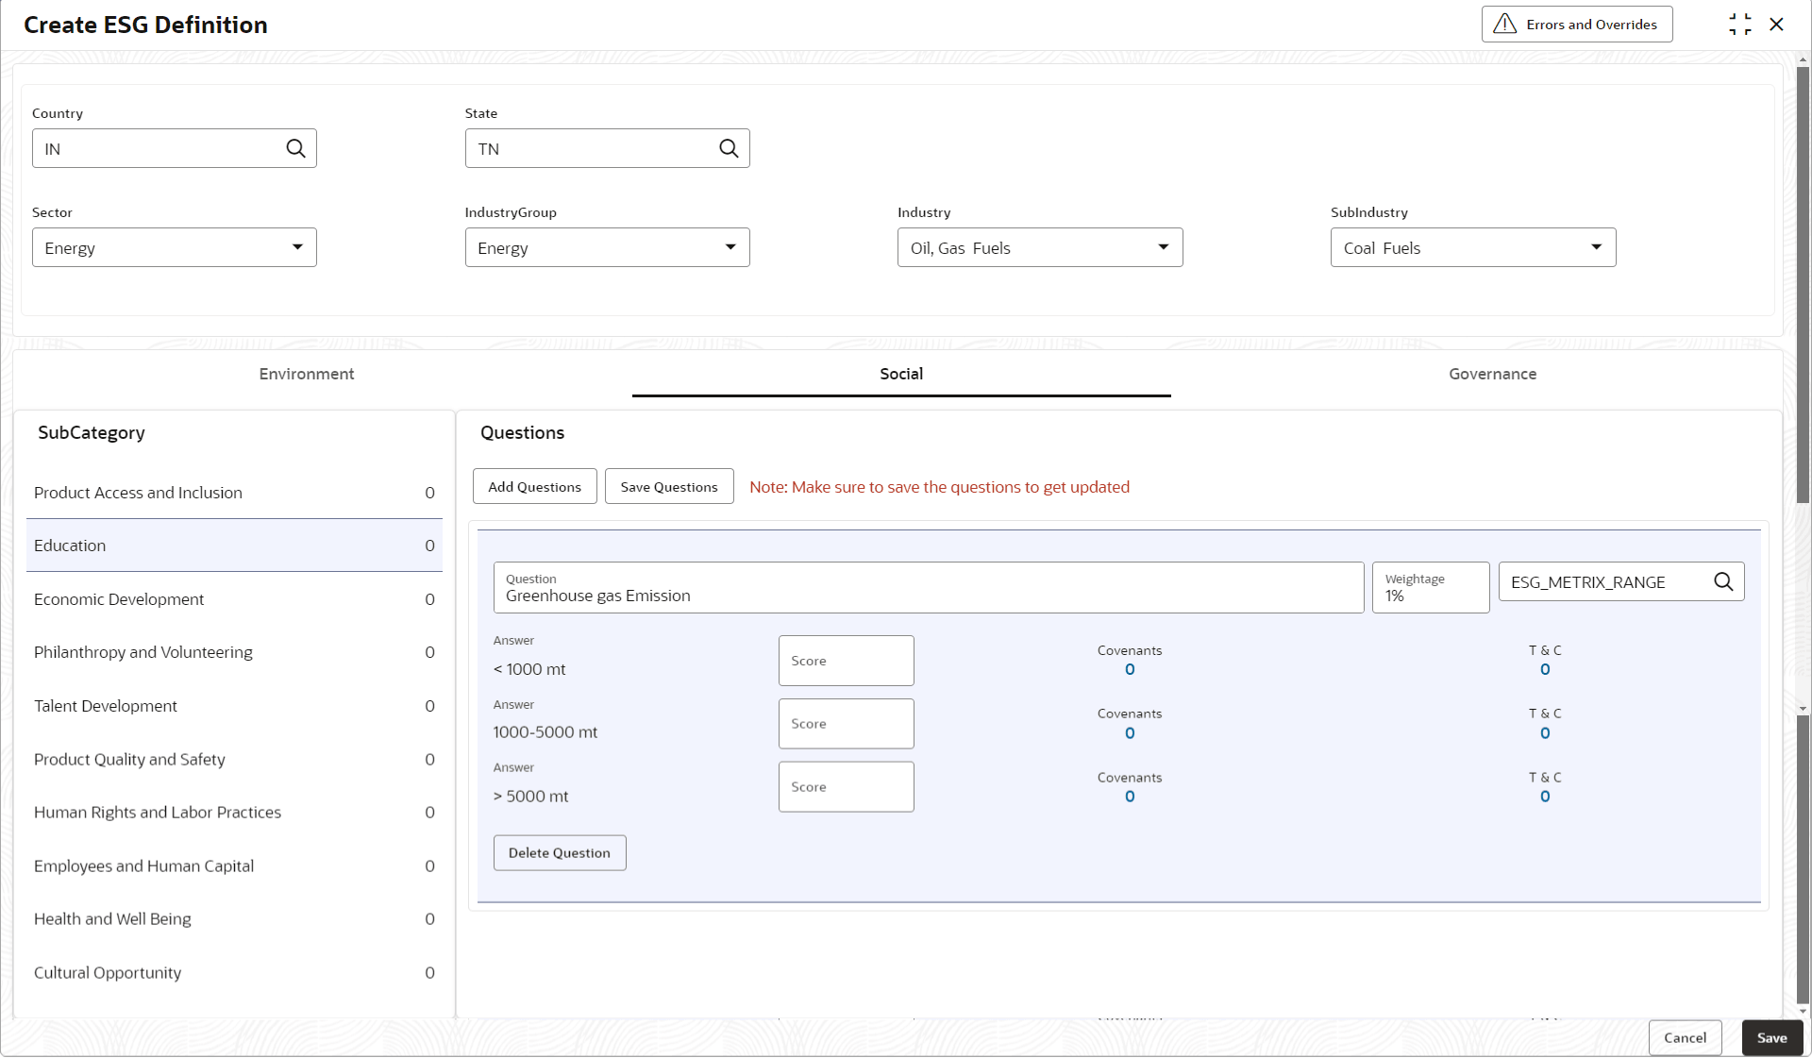Close the Create ESG Definition window
This screenshot has height=1058, width=1812.
(1776, 25)
